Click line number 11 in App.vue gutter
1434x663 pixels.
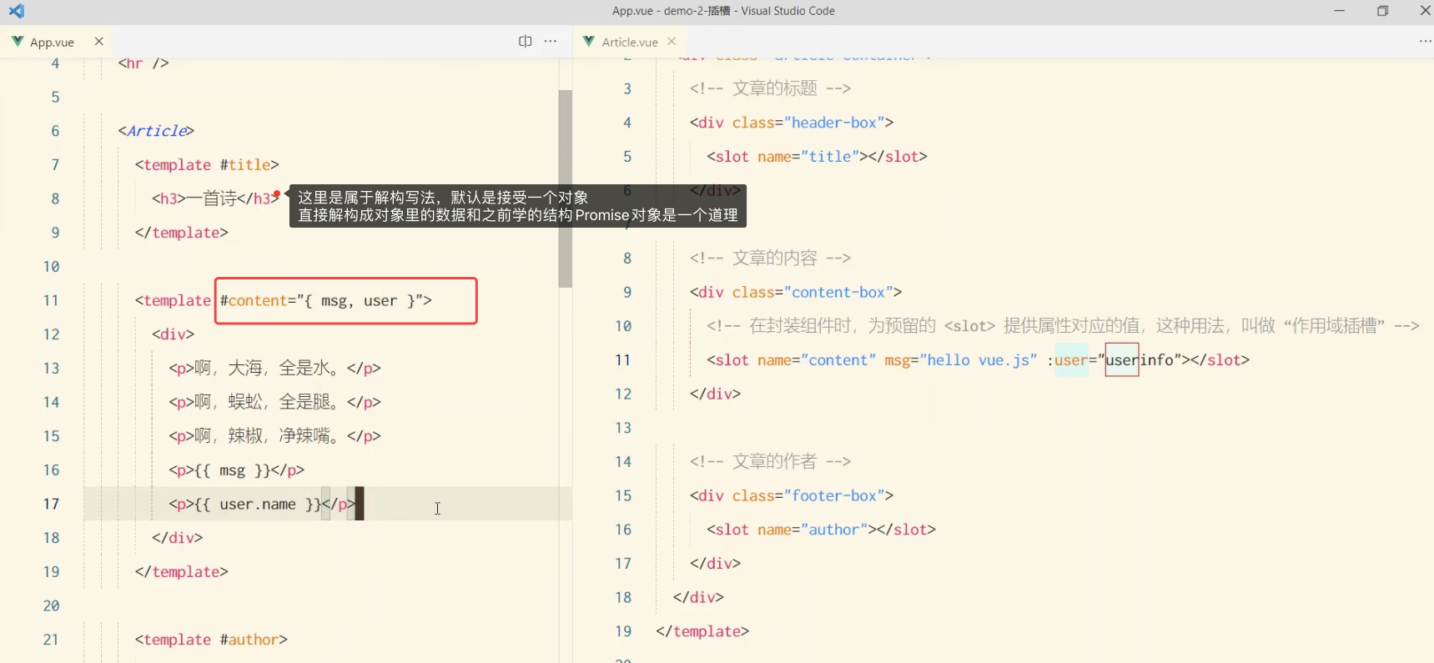pyautogui.click(x=51, y=300)
